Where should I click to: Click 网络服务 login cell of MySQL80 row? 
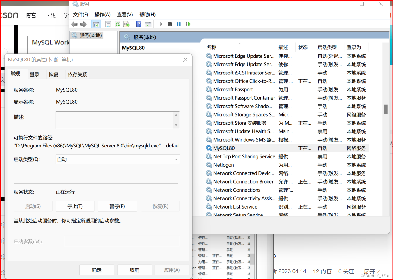(356, 148)
